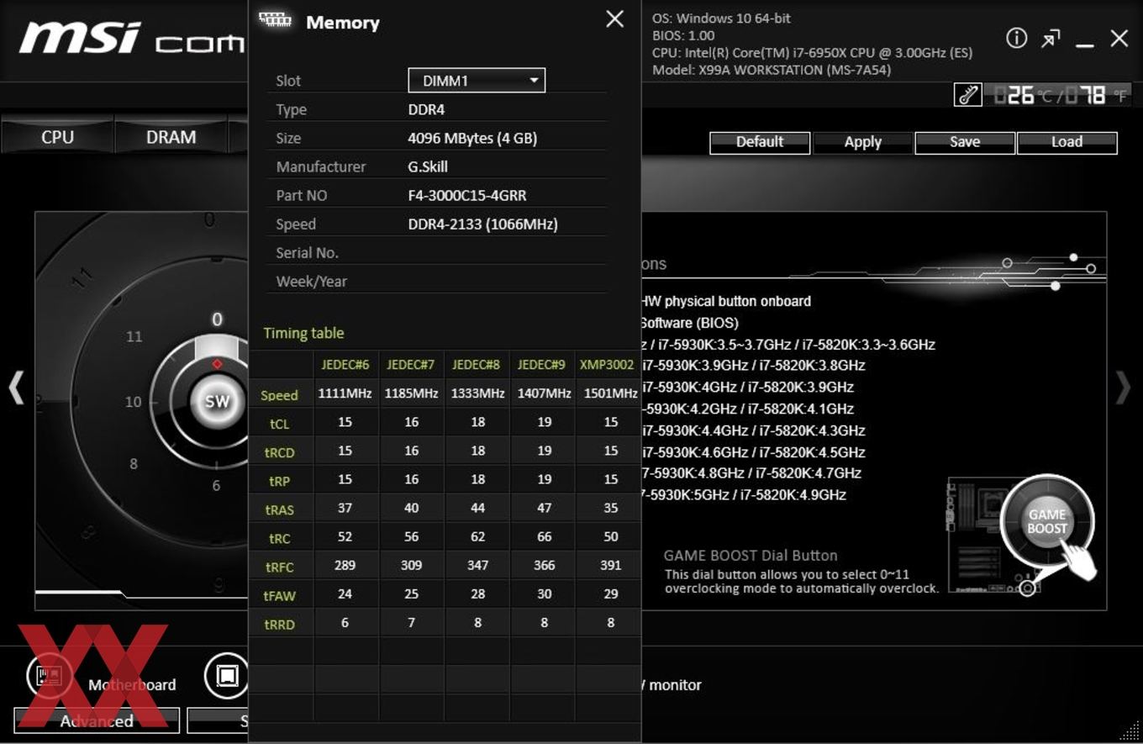Click the Timing table heading
This screenshot has width=1143, height=744.
point(303,333)
